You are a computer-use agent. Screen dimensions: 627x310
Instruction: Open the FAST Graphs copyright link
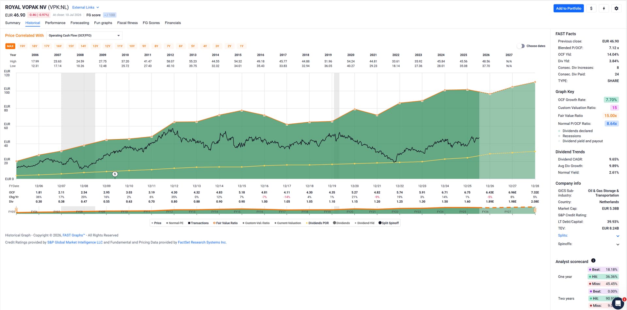point(74,235)
